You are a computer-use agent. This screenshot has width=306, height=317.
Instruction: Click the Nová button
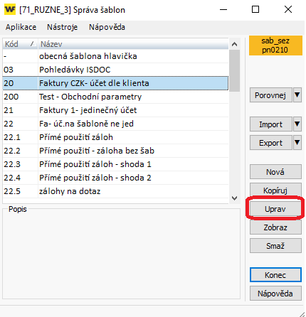[x=275, y=172]
